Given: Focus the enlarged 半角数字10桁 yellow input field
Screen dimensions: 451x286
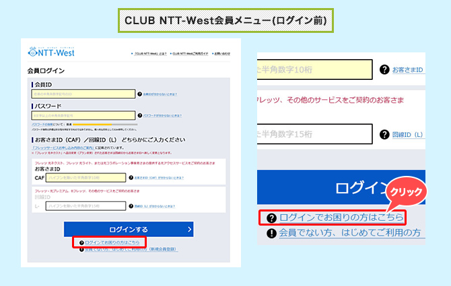Looking at the screenshot, I should (314, 69).
